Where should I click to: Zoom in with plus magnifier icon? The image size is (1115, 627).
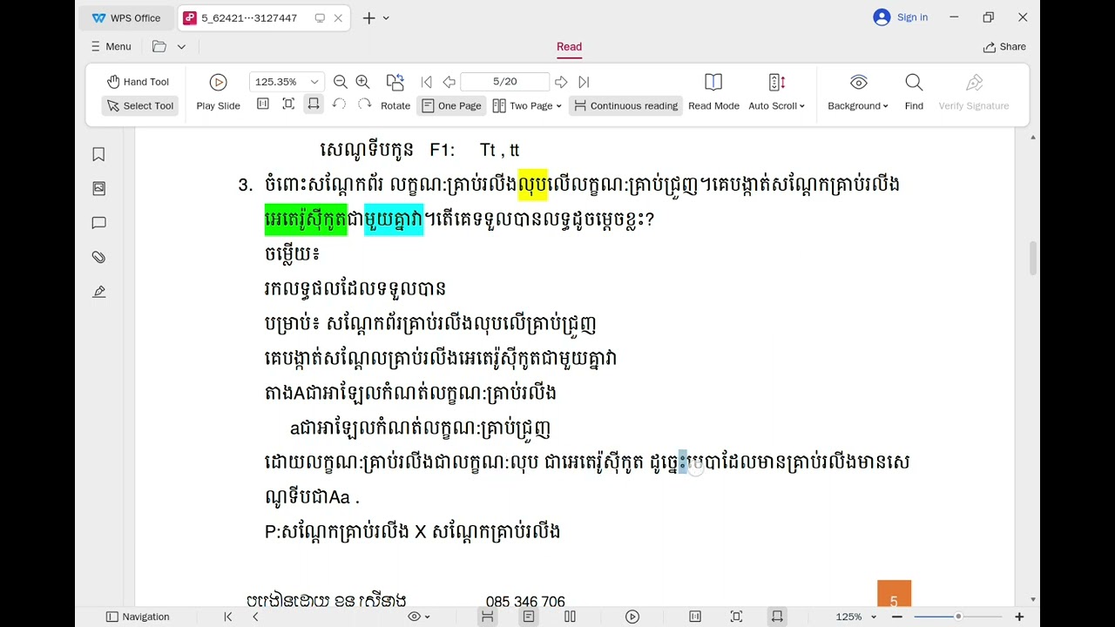point(362,82)
